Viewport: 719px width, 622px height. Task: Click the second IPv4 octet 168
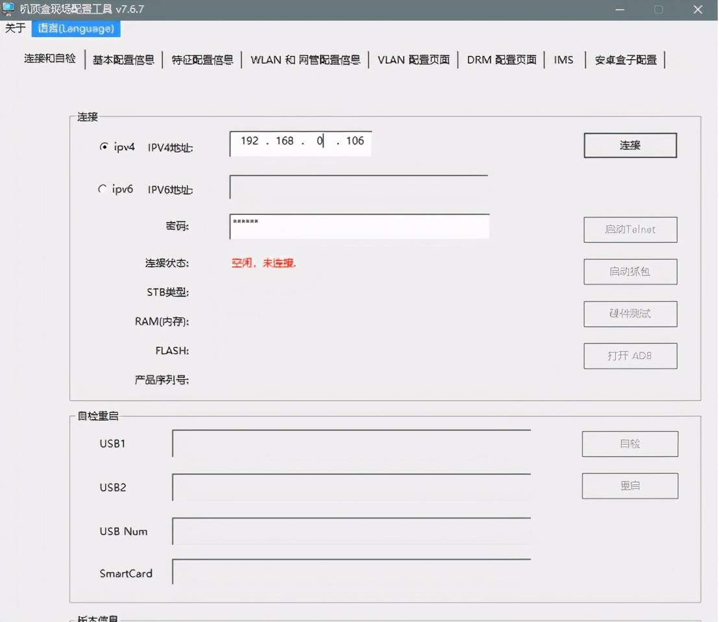(x=284, y=141)
